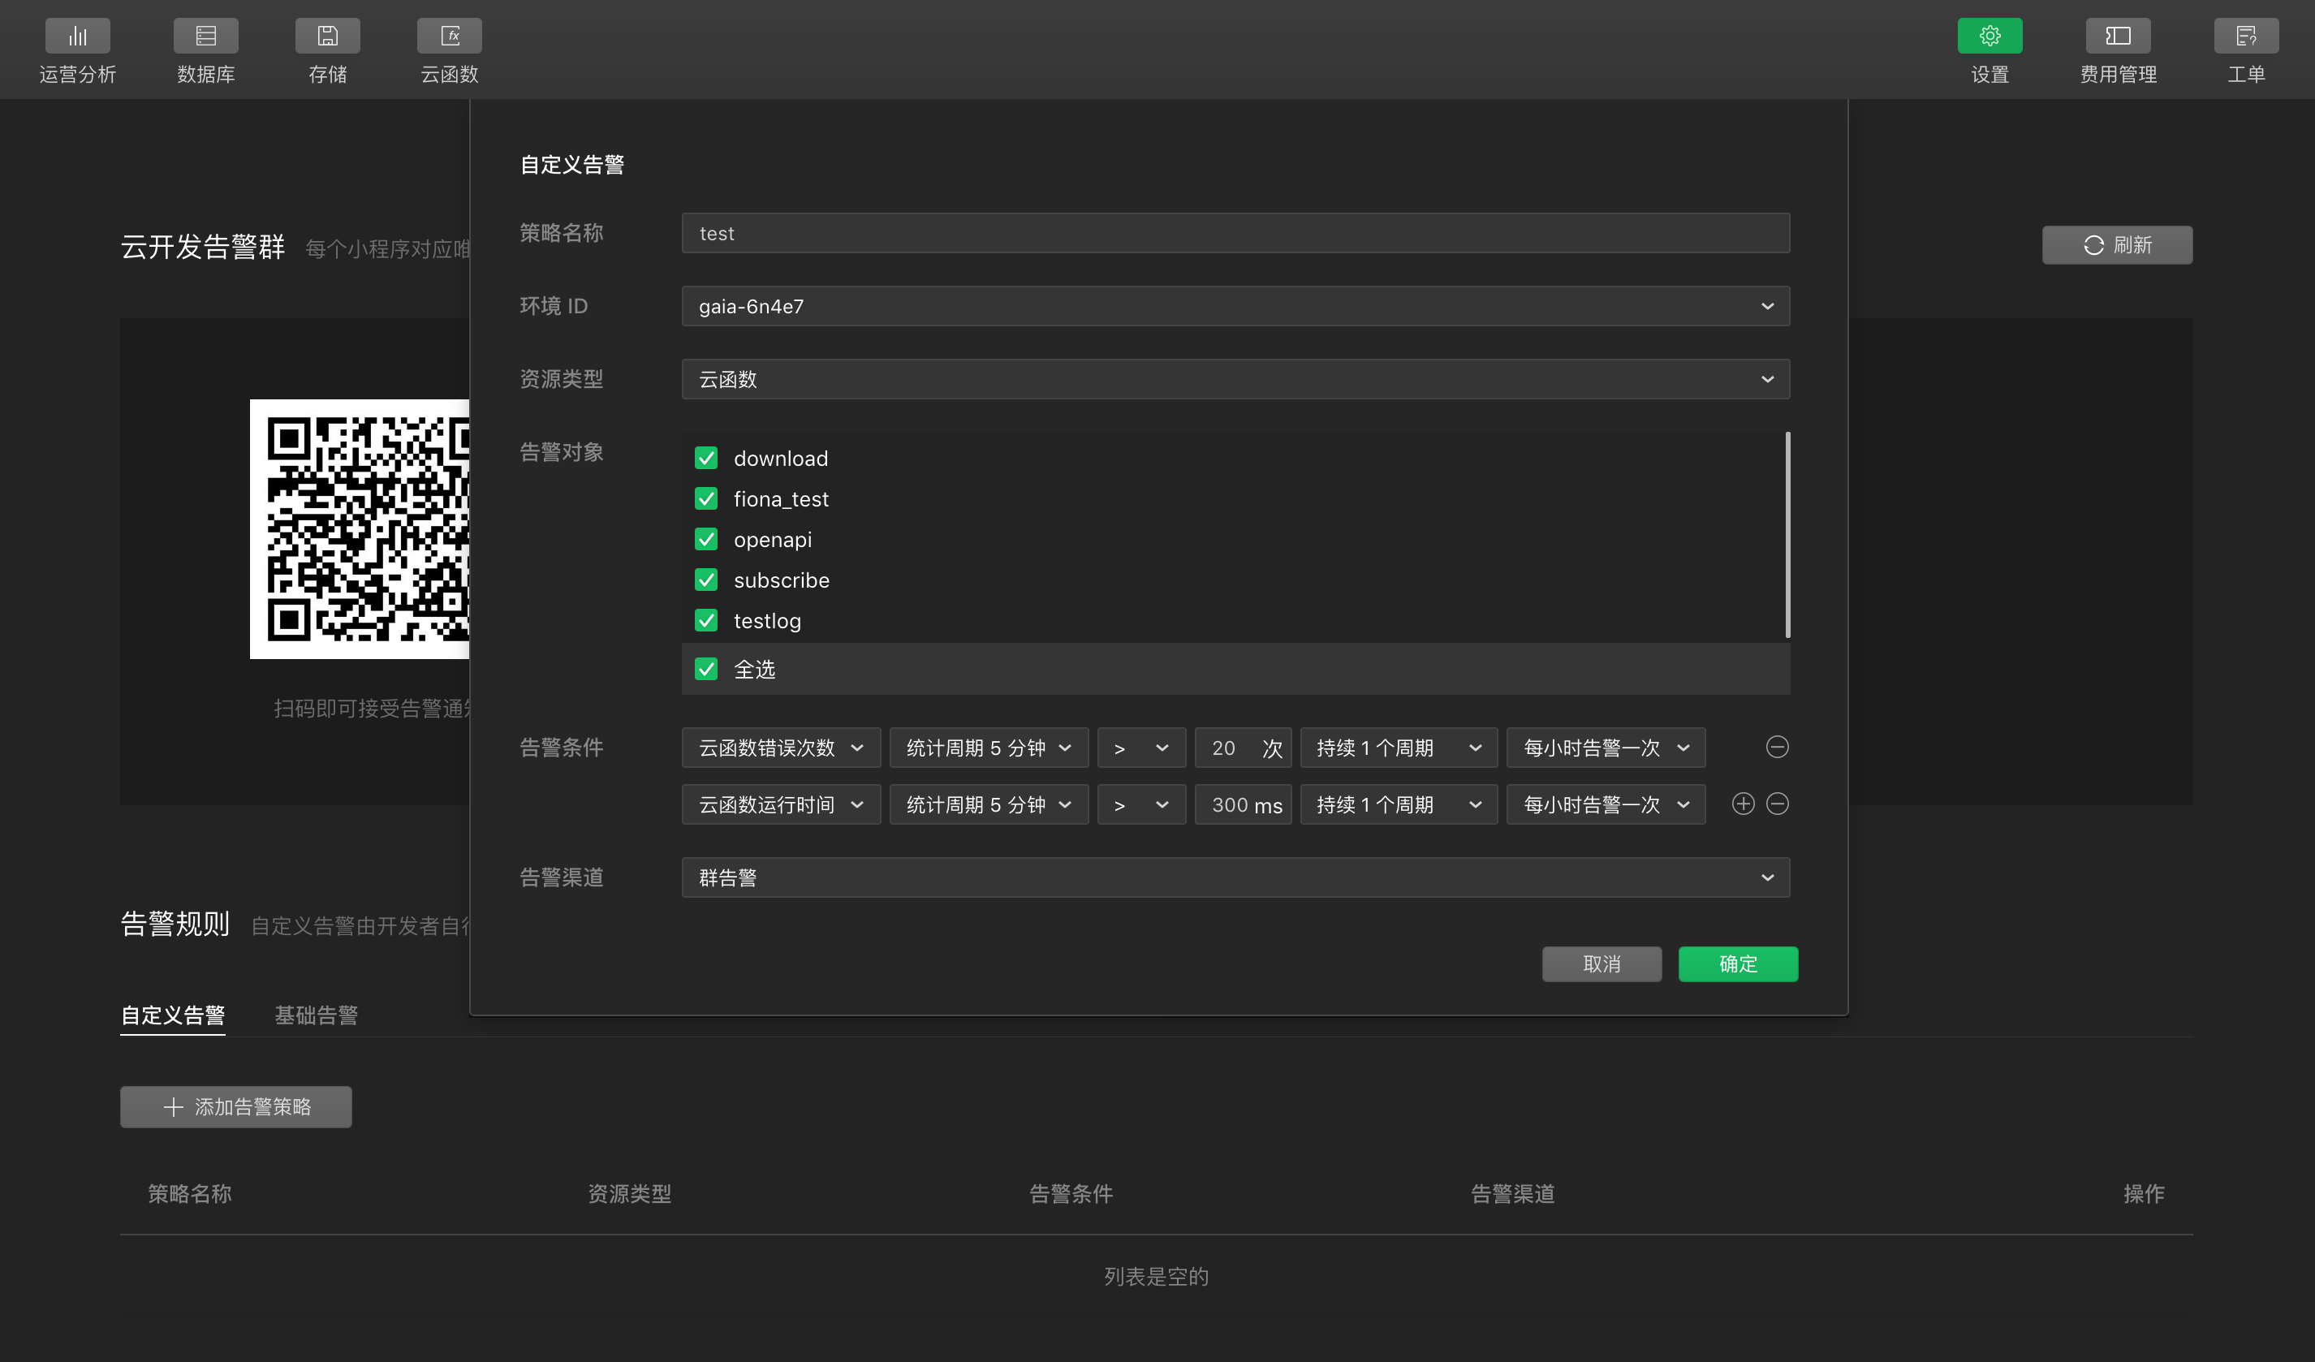Image resolution: width=2315 pixels, height=1362 pixels.
Task: Toggle the 全选 select-all checkbox
Action: (705, 670)
